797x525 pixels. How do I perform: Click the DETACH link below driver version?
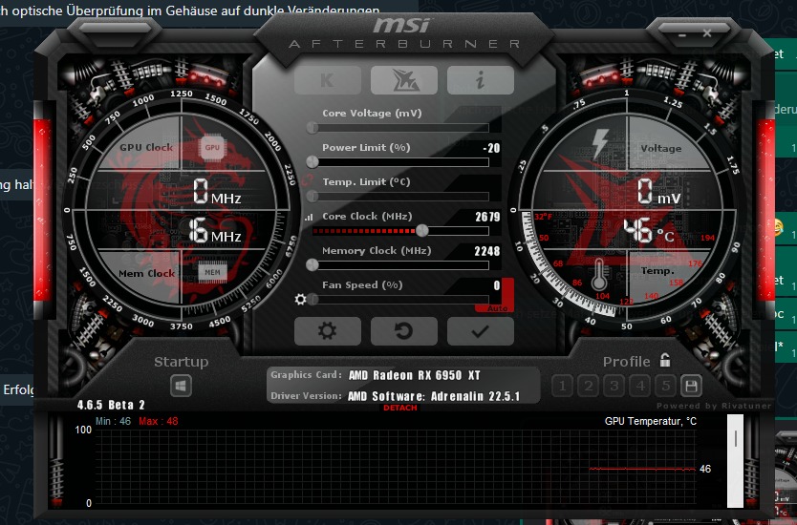point(400,408)
